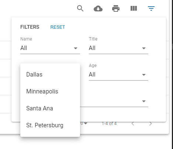173x149 pixels.
Task: Open the table search icon
Action: point(80,8)
